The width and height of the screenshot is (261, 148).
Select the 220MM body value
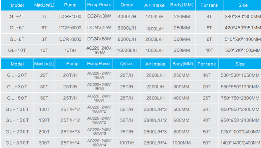[182, 16]
